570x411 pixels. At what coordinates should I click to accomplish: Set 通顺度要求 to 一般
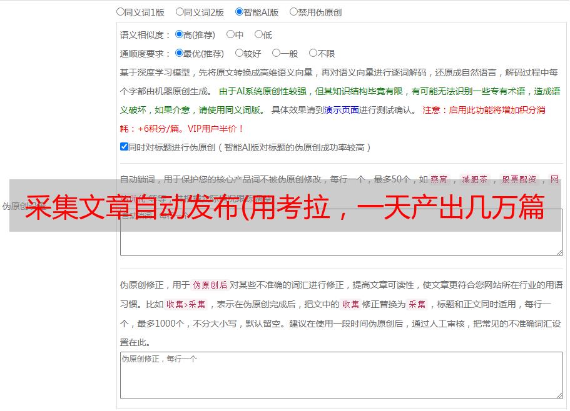277,53
